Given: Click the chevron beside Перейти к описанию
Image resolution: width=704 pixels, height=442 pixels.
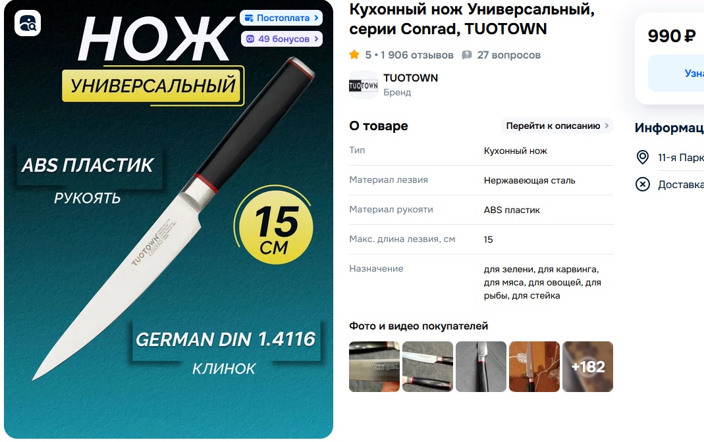Looking at the screenshot, I should (x=607, y=126).
